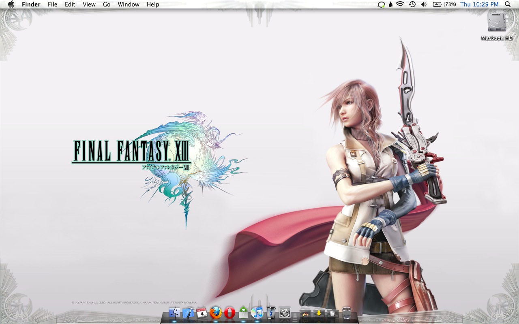Open the Go menu
This screenshot has width=519, height=324.
pyautogui.click(x=107, y=4)
